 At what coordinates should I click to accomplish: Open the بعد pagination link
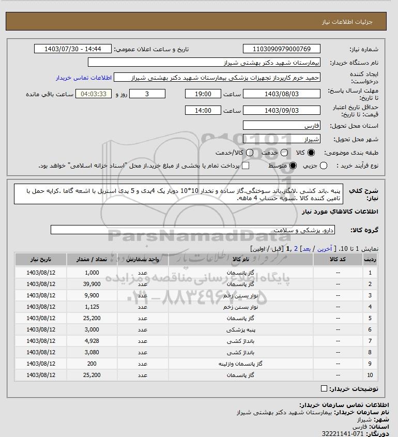(307, 249)
